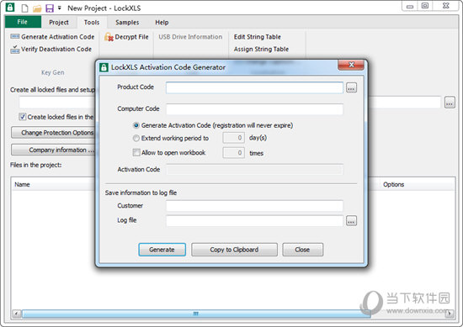Click the Verify Deactivation Code icon

pyautogui.click(x=15, y=50)
